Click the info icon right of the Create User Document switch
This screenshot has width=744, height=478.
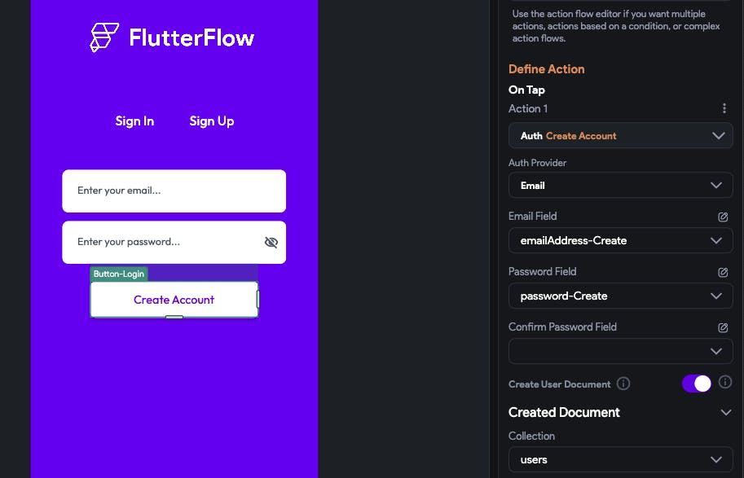(725, 382)
